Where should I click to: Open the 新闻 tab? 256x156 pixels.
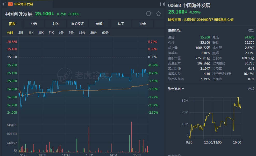click(99, 24)
